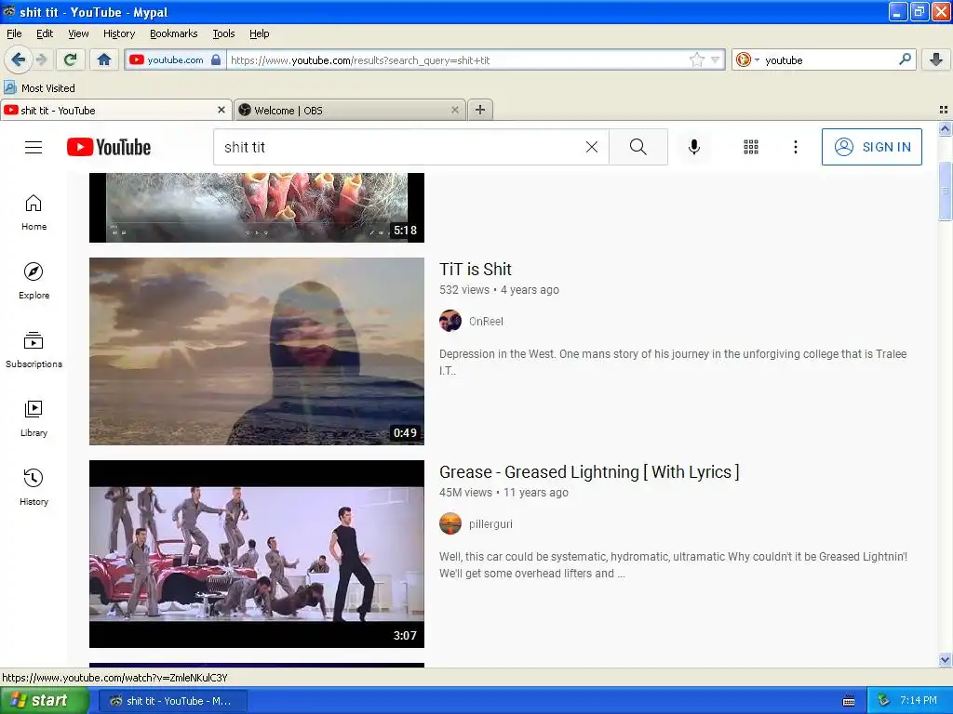
Task: Click the 7:14 PM clock
Action: (x=919, y=701)
